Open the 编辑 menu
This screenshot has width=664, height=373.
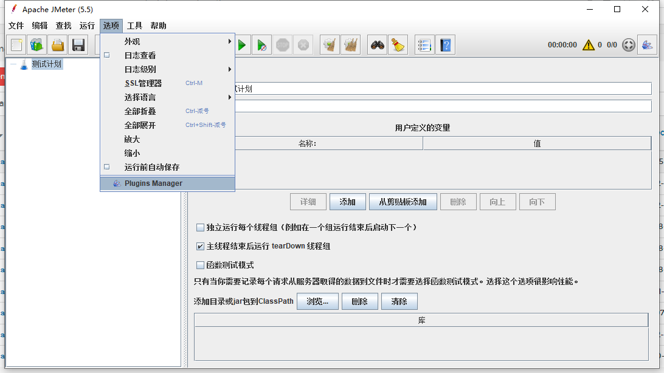tap(40, 26)
